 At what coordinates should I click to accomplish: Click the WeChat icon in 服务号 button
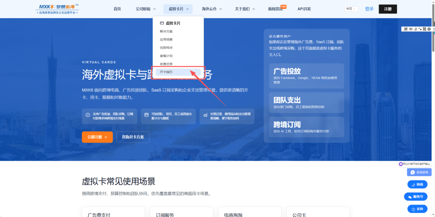pyautogui.click(x=410, y=197)
